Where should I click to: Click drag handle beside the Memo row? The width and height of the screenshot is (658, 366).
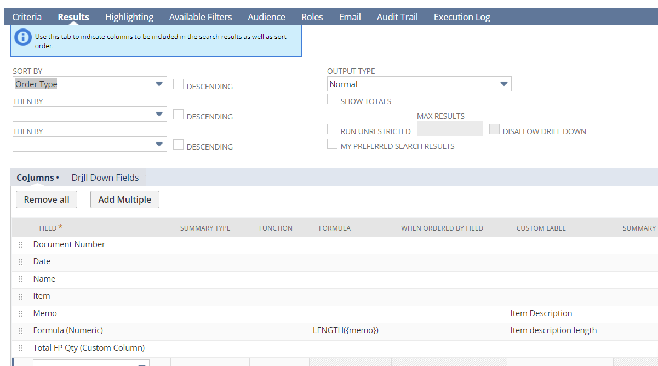pyautogui.click(x=21, y=314)
